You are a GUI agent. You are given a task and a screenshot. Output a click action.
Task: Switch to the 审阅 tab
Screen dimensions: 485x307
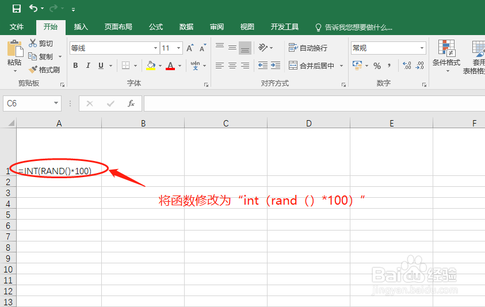click(216, 27)
